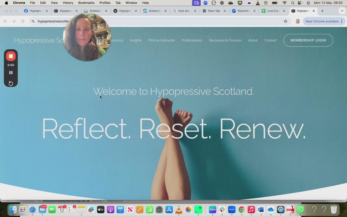Open Calendar from the dock
347x217 pixels.
62,209
